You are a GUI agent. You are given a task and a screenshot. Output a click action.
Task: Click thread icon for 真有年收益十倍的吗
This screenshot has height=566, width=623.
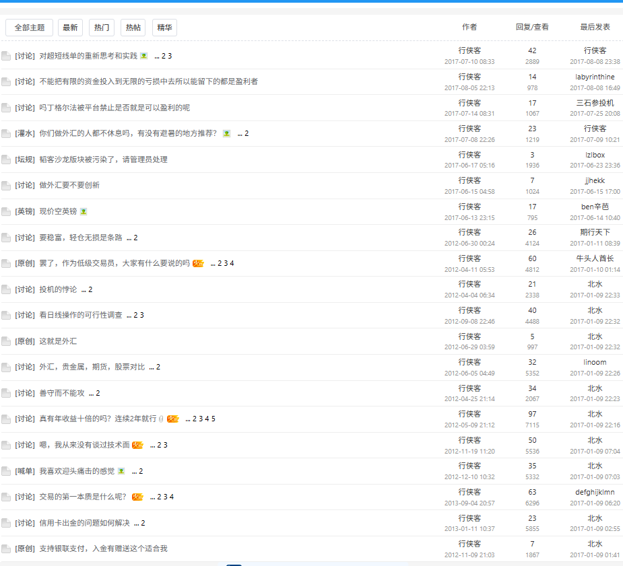6,419
